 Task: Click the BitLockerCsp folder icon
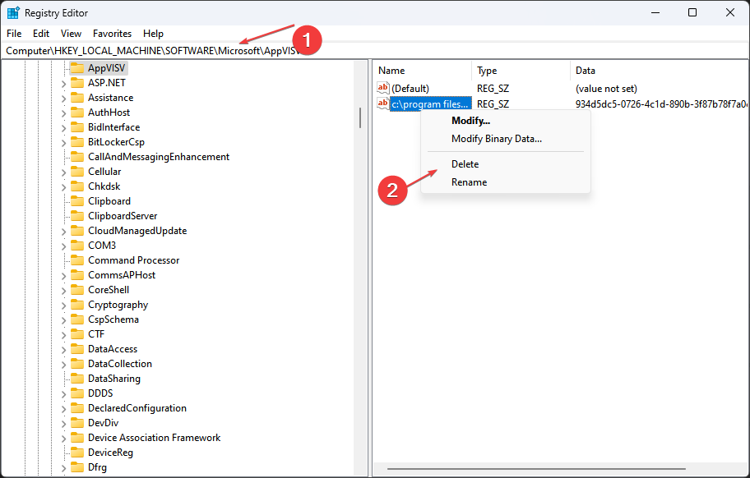77,142
